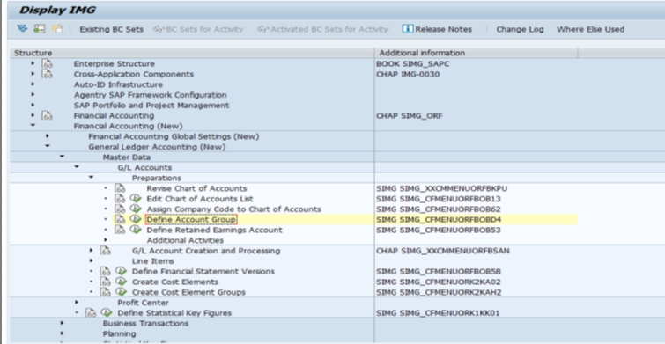The width and height of the screenshot is (665, 344).
Task: Select Edit Chart of Accounts List item
Action: (x=200, y=199)
